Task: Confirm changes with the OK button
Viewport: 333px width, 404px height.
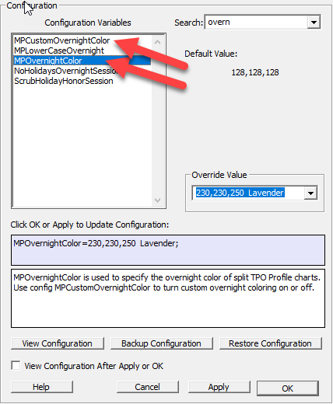Action: pos(288,388)
